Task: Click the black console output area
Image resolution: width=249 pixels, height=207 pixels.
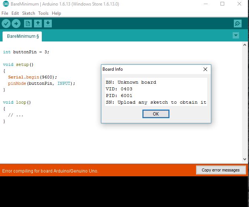Action: [124, 191]
